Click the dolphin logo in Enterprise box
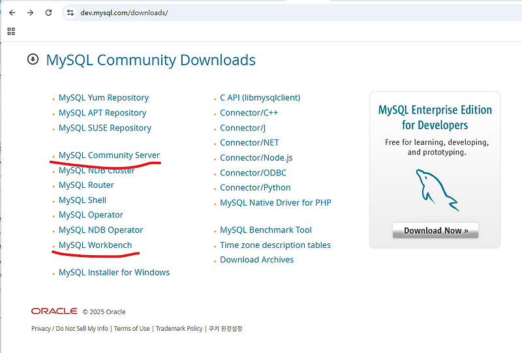This screenshot has width=522, height=353. 437,190
